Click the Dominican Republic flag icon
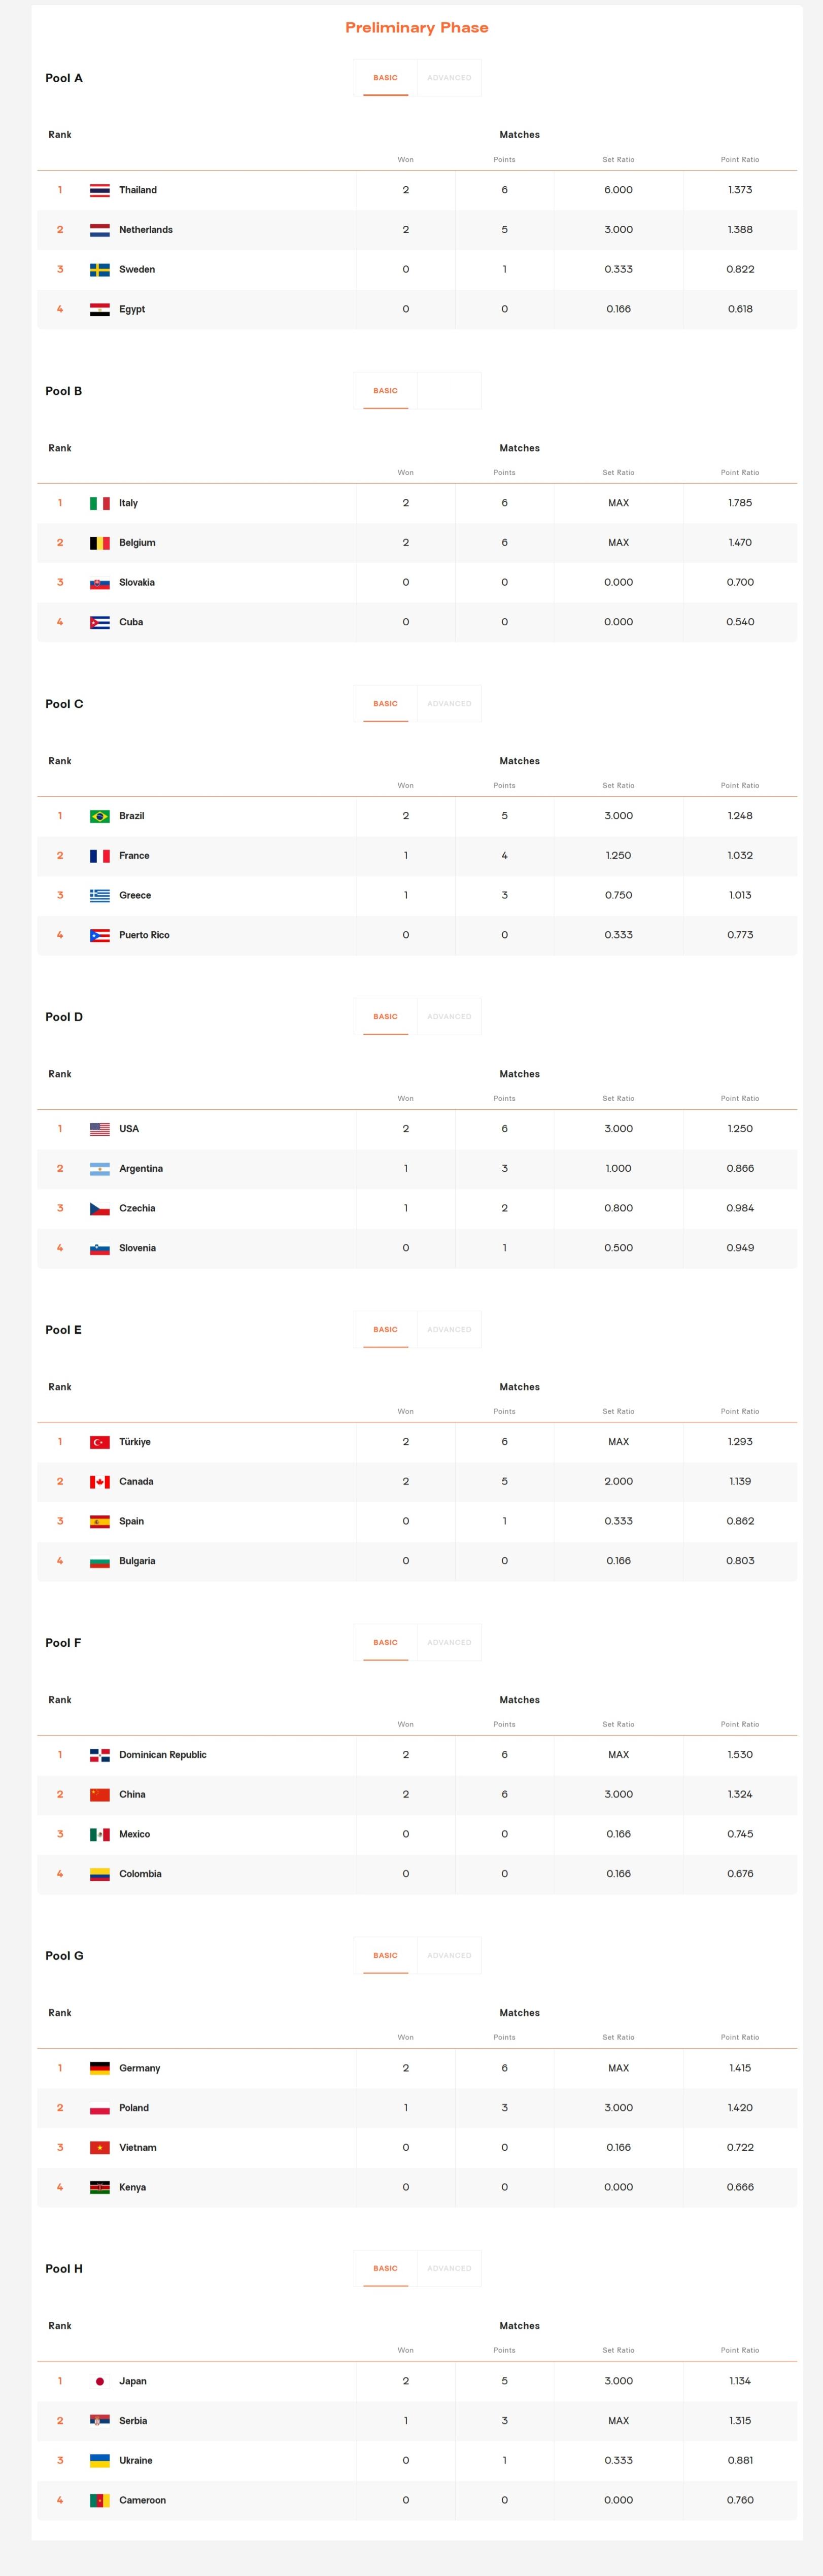The image size is (823, 2576). pos(100,1755)
